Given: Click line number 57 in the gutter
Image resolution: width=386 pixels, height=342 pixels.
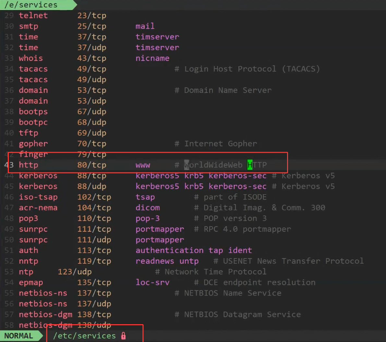Looking at the screenshot, I should 9,314.
